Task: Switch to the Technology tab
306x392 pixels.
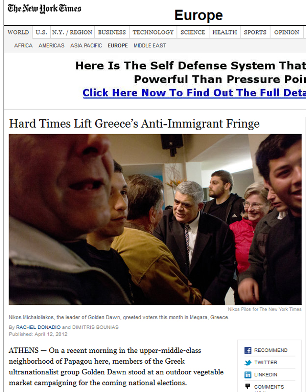Action: 153,32
